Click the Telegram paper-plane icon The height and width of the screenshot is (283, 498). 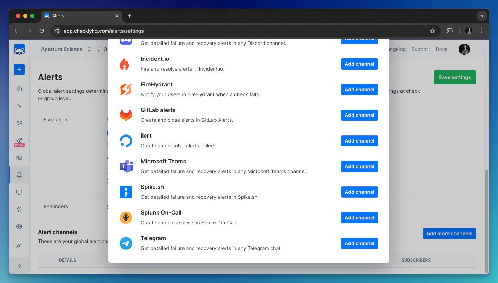tap(126, 243)
